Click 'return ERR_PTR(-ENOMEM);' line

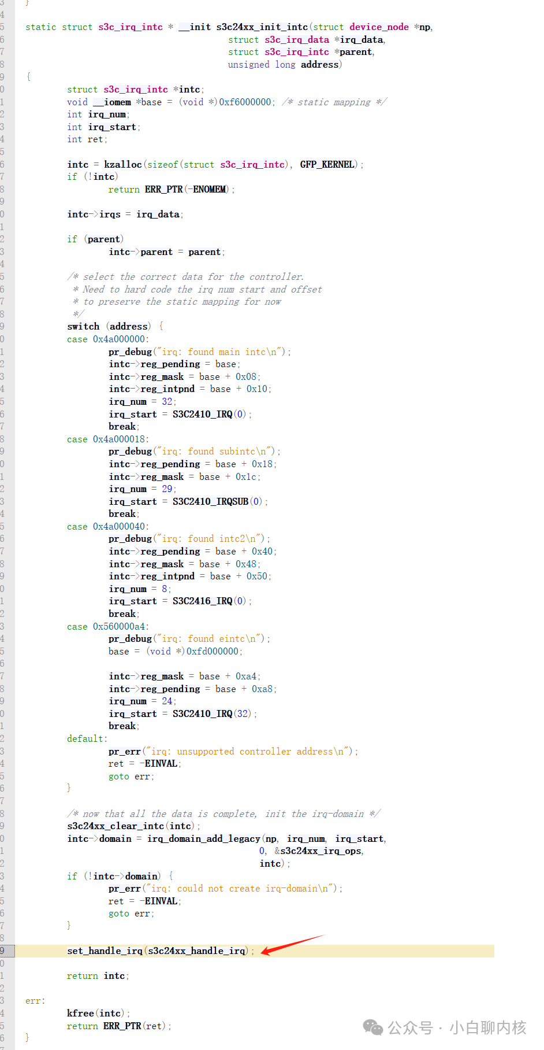[172, 190]
